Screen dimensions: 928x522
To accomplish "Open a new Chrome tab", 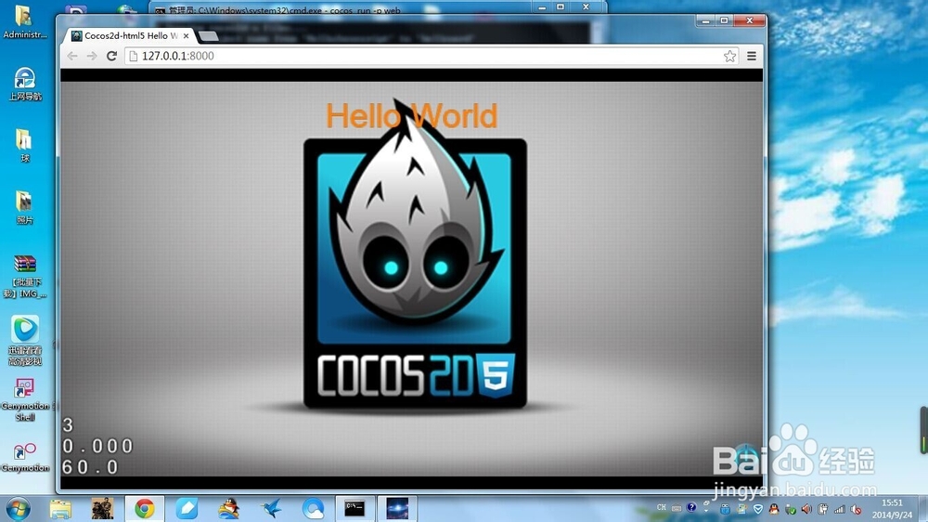I will (208, 37).
